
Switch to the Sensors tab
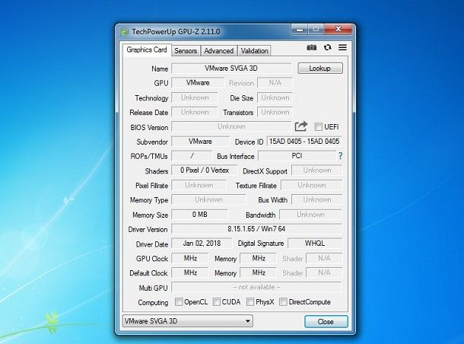186,51
